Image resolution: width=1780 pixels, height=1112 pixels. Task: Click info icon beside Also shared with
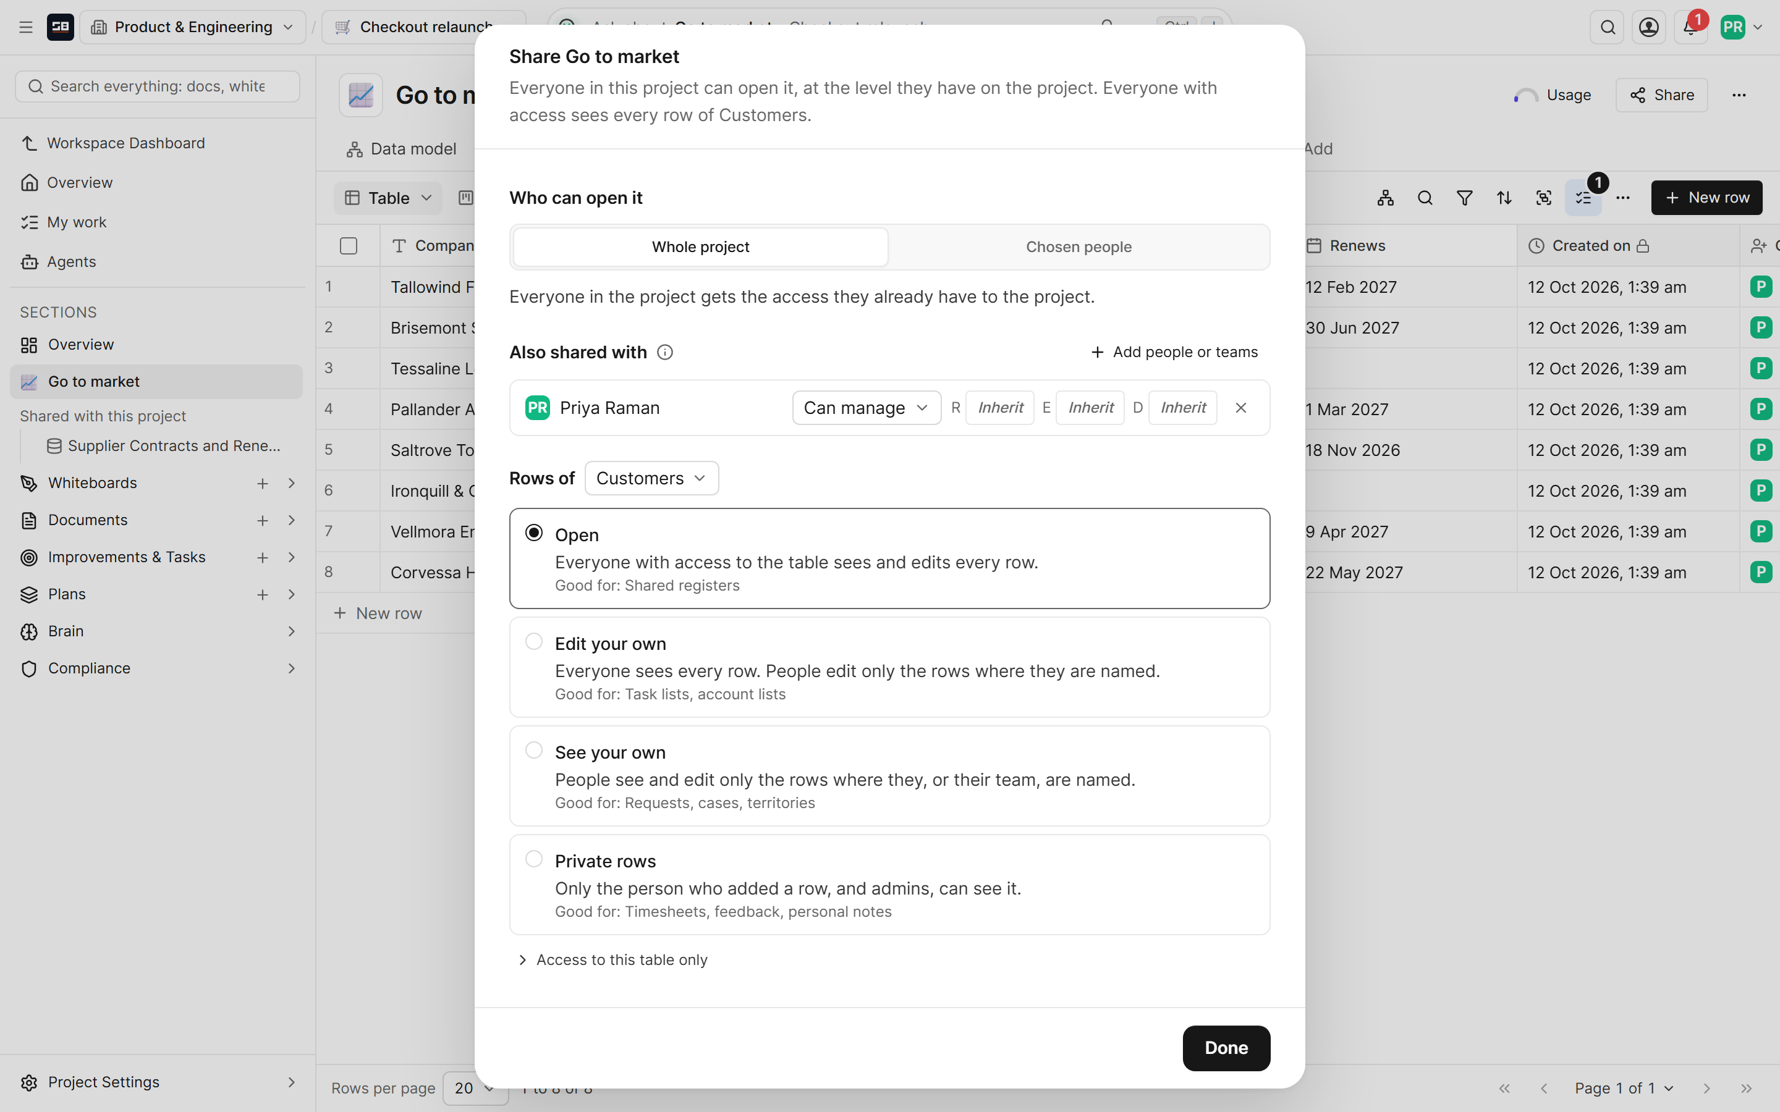[665, 352]
